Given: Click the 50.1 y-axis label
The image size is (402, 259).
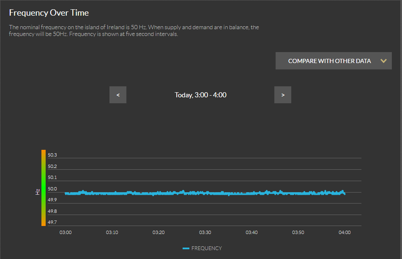Looking at the screenshot, I should coord(52,177).
